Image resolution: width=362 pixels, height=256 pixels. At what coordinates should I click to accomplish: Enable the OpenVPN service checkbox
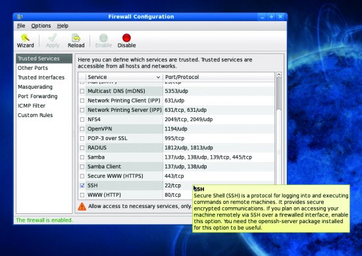pos(82,129)
